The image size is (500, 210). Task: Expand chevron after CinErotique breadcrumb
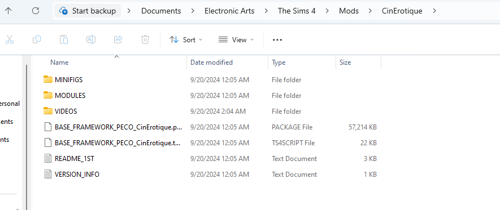(434, 11)
